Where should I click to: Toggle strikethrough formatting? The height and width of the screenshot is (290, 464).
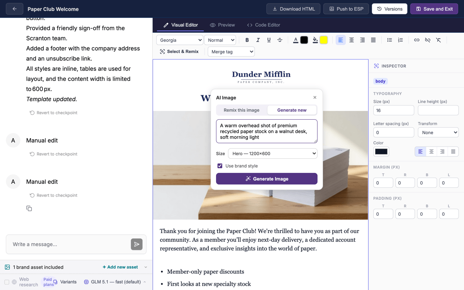pos(280,40)
